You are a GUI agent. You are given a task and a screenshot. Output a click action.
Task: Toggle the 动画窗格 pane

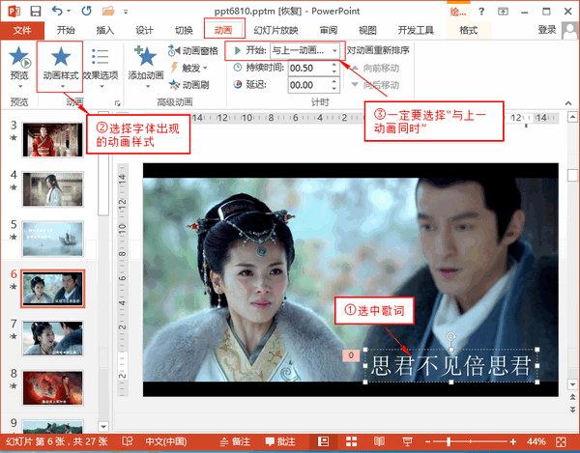(193, 50)
